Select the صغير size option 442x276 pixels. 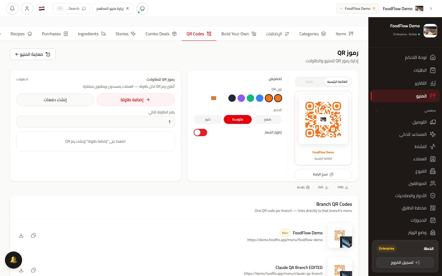268,119
